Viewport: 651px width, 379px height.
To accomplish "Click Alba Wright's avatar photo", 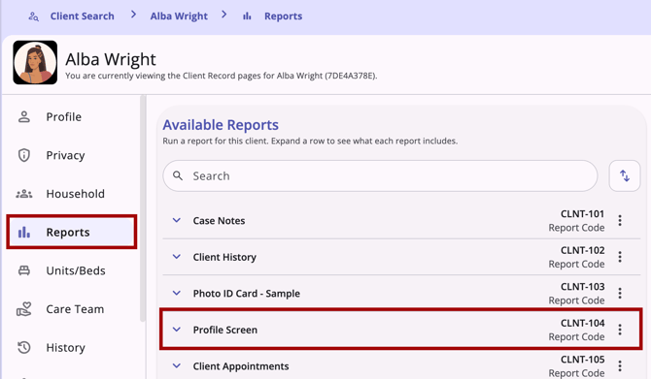I will point(35,63).
